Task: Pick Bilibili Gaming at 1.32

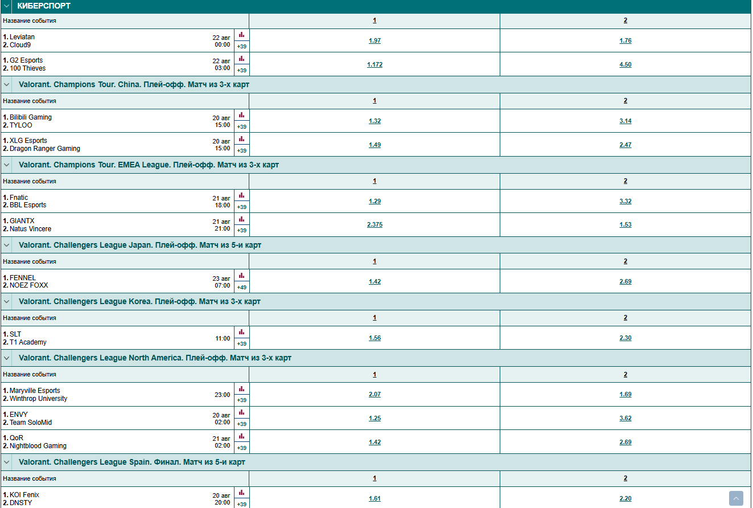Action: click(375, 121)
